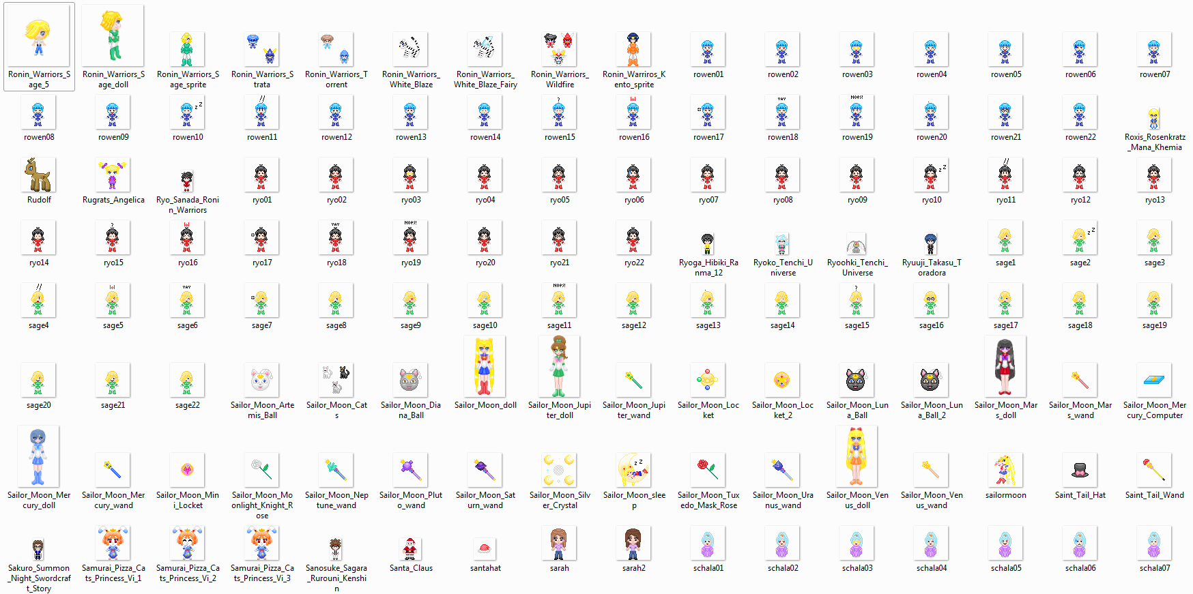Select the Sailor_Moon_Mars_doll icon
Viewport: 1193px width, 594px height.
click(x=1005, y=366)
